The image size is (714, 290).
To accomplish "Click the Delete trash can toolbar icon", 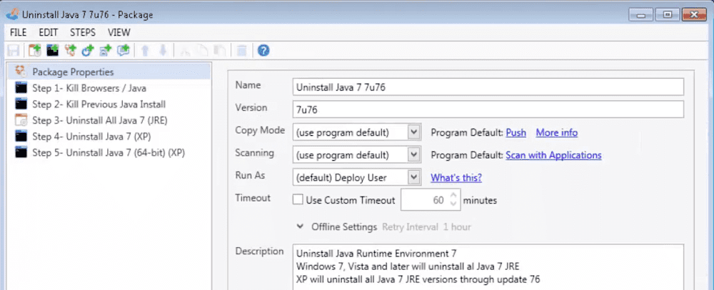I will pos(242,51).
